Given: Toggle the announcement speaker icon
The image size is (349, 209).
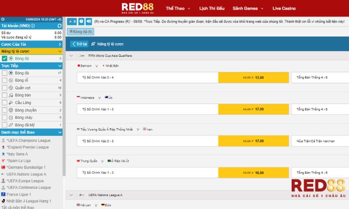Looking at the screenshot, I should [x=89, y=21].
